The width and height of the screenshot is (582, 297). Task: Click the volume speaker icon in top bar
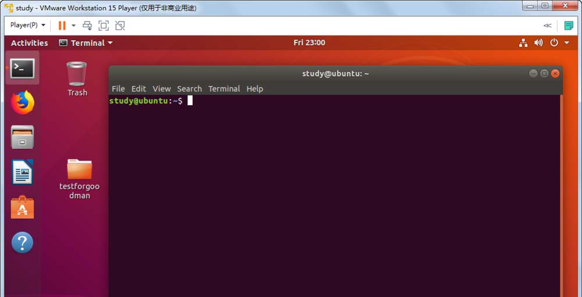click(x=538, y=43)
